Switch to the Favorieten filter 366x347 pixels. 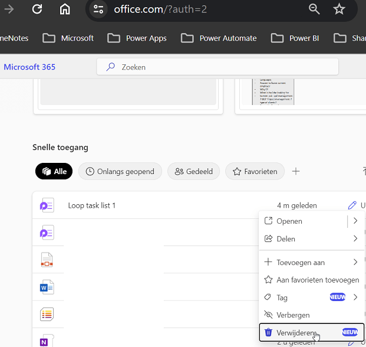[x=255, y=171]
